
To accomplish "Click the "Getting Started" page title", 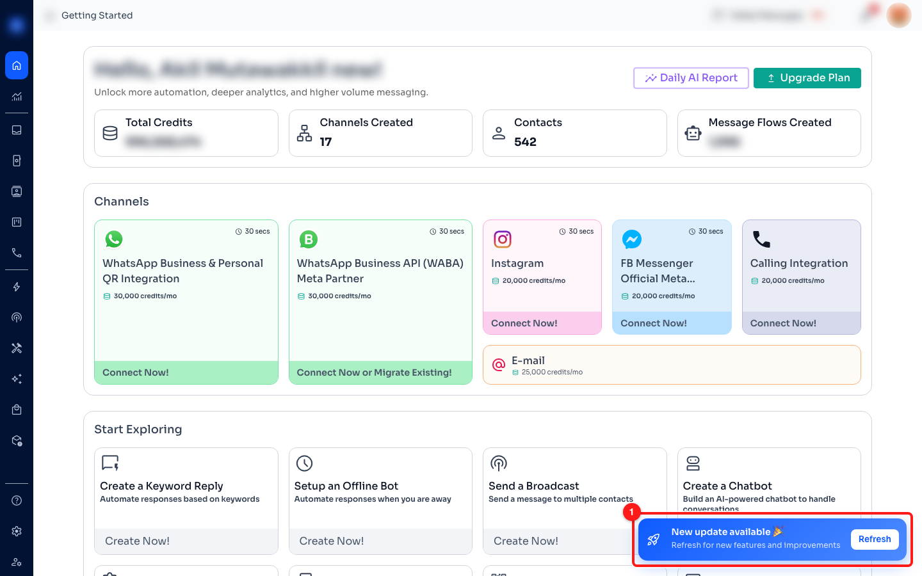I will click(97, 15).
